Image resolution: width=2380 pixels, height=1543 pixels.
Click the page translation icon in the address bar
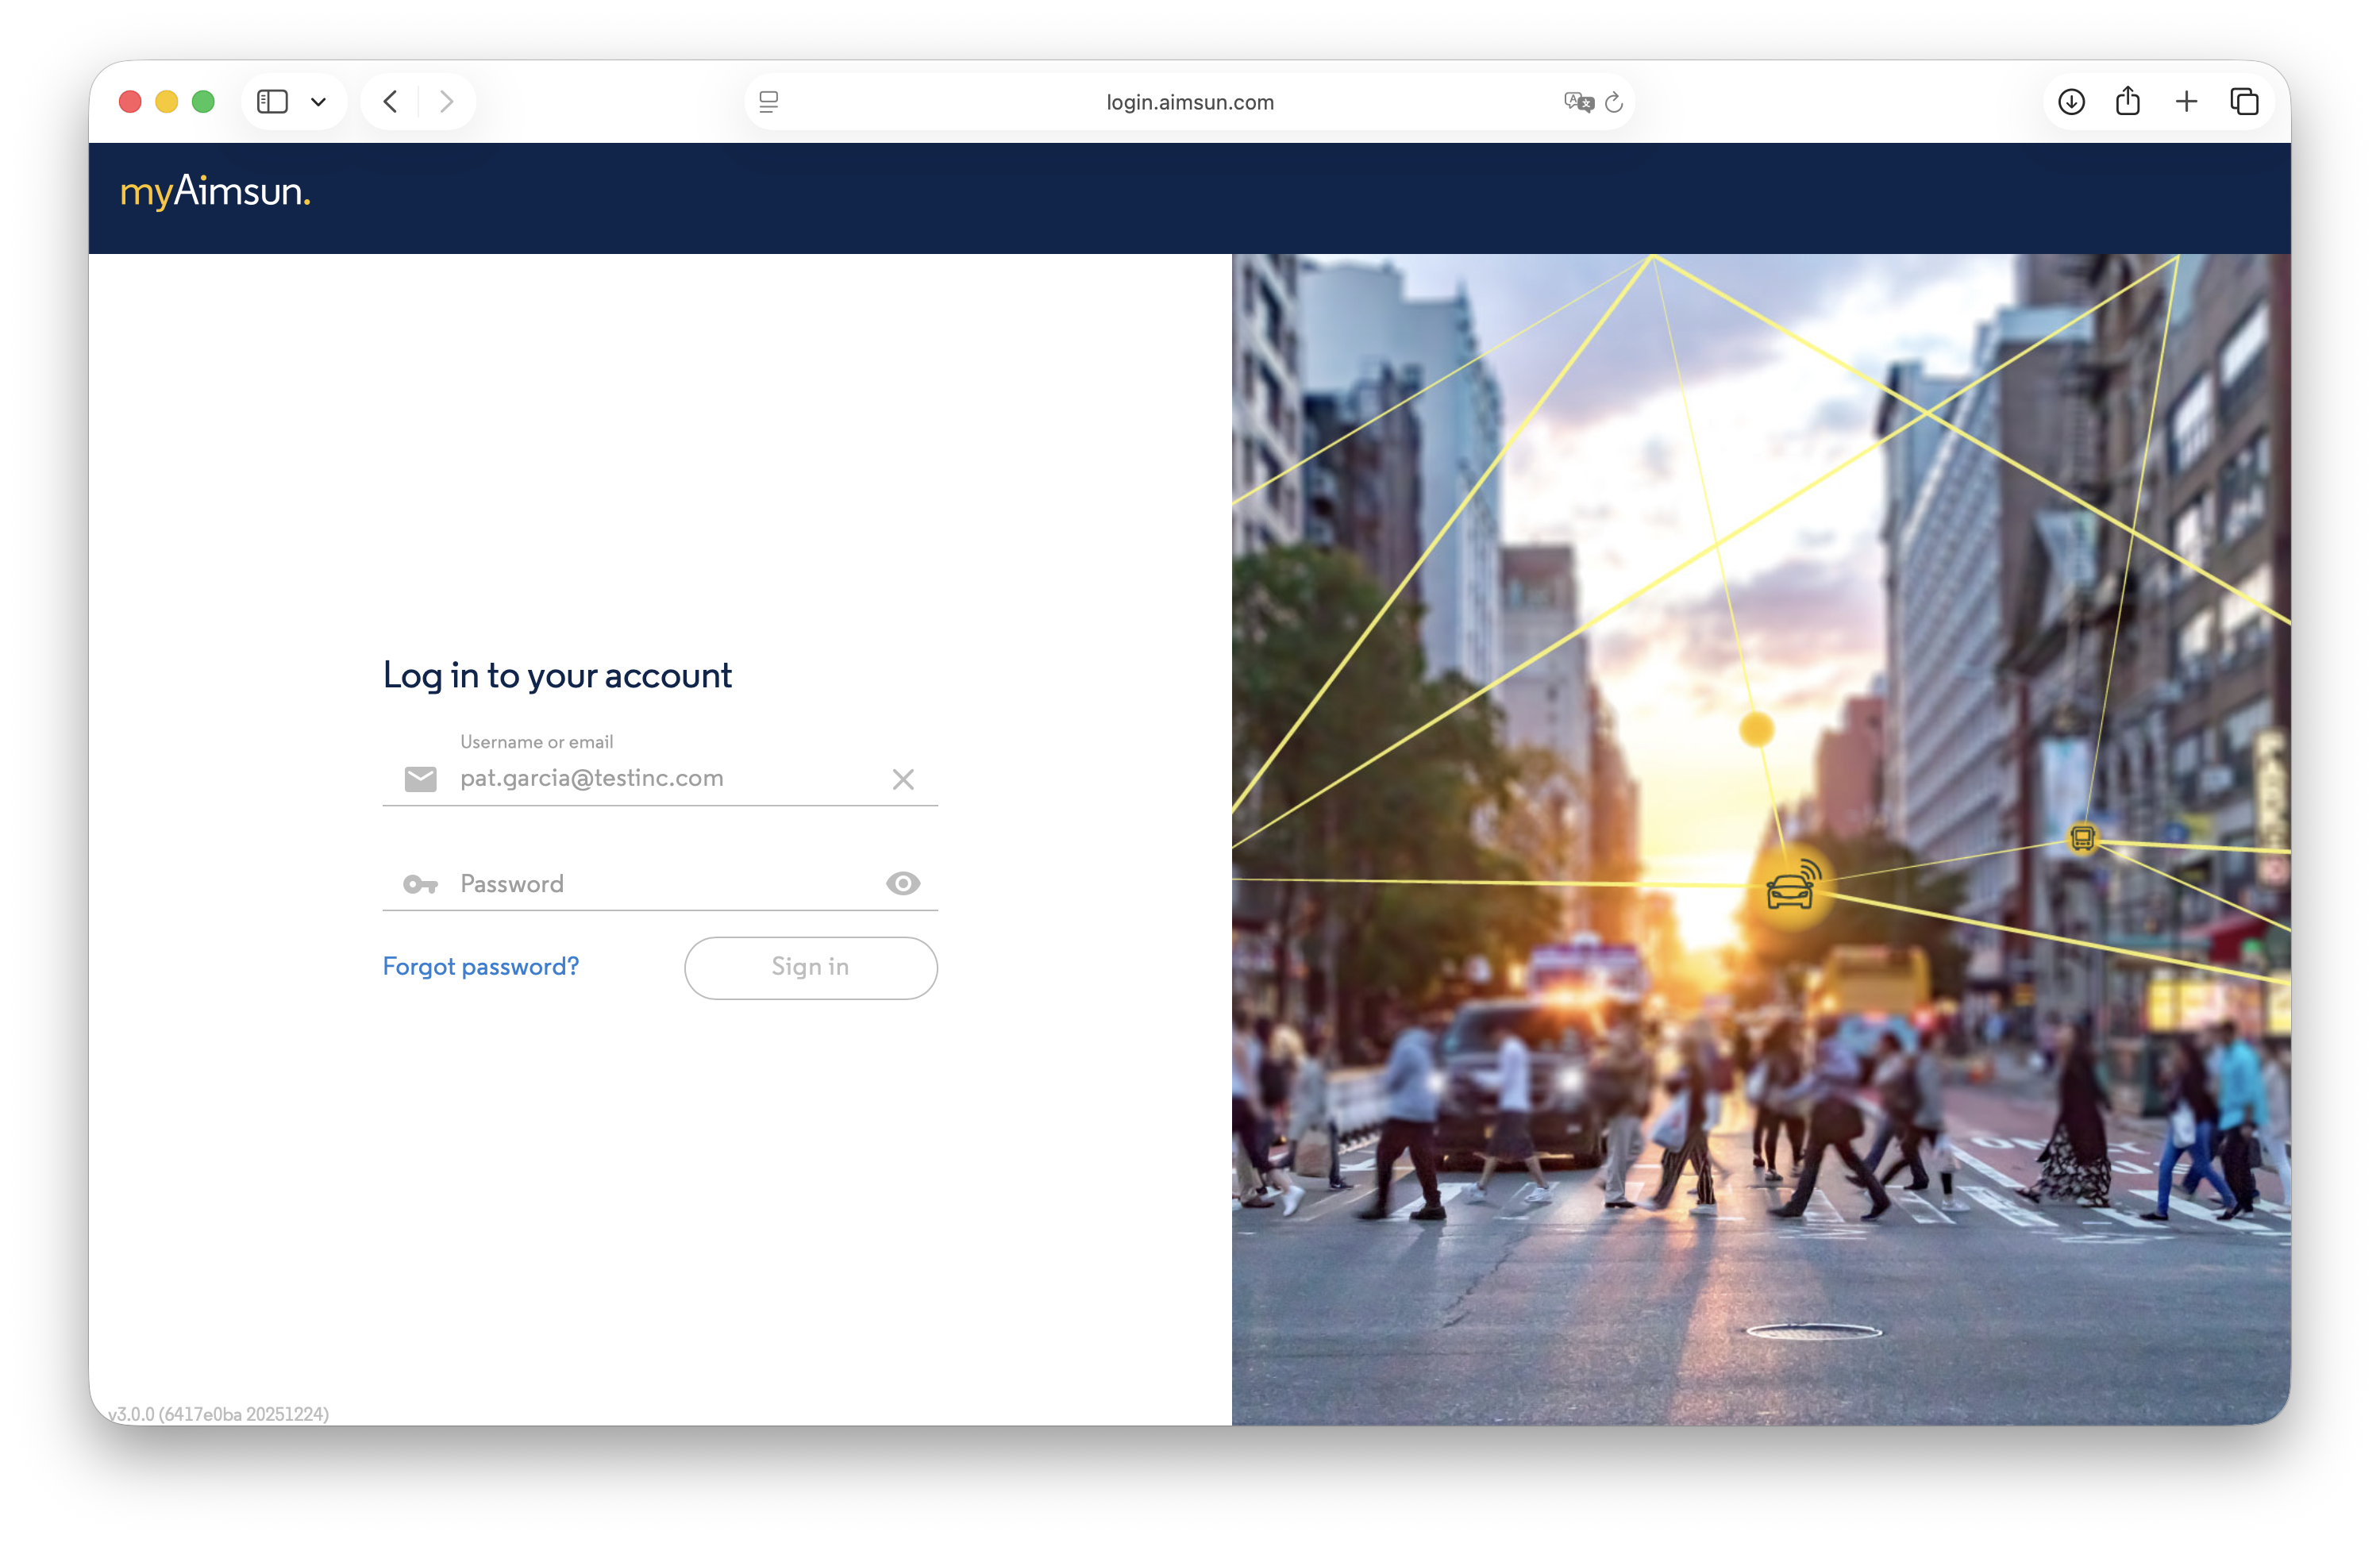(x=1578, y=101)
